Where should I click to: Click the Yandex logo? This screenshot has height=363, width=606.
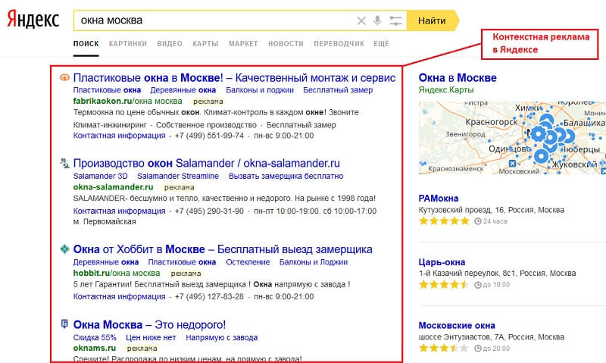(33, 20)
